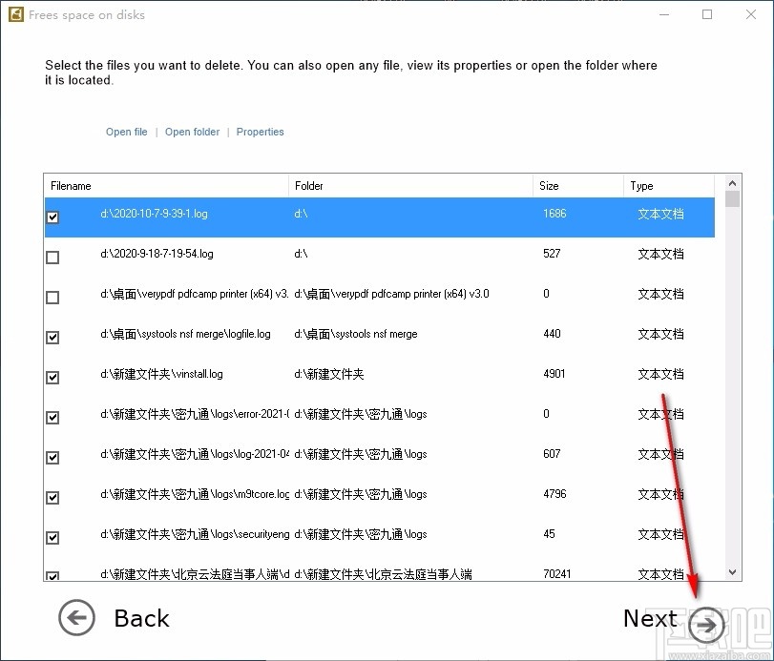
Task: Sort list by Type column header
Action: 669,186
